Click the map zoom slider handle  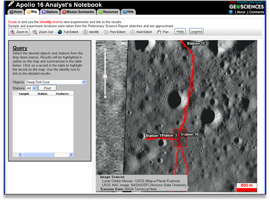pos(105,76)
